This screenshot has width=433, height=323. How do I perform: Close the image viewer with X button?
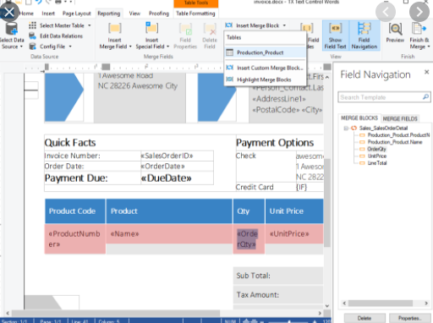9,12
